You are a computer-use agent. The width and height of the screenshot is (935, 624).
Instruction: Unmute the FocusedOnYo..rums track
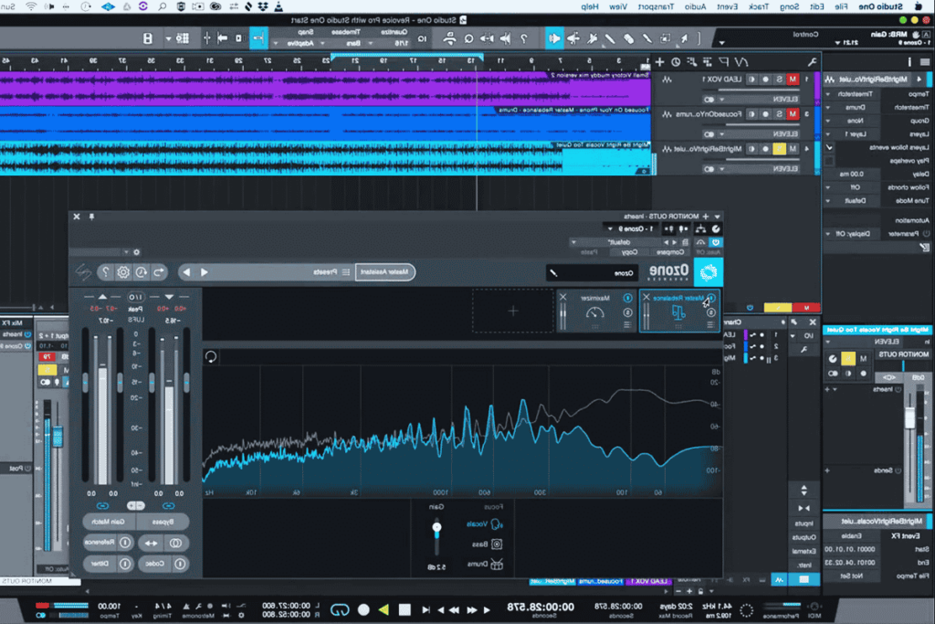click(793, 114)
